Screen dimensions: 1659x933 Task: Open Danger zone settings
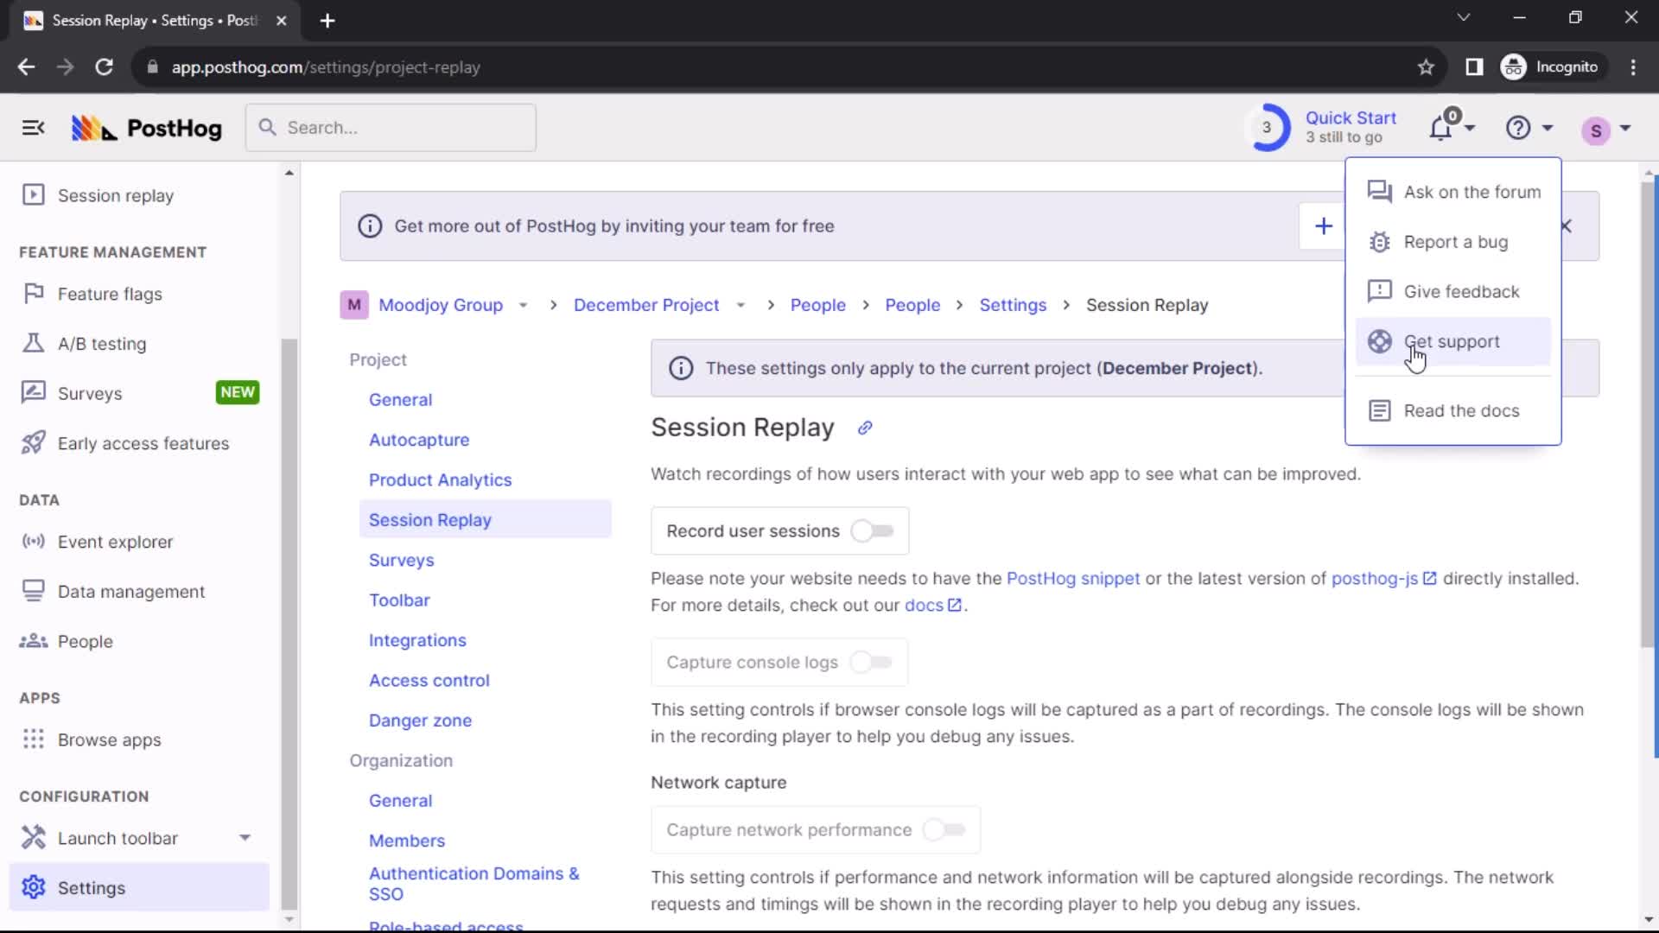click(x=420, y=720)
